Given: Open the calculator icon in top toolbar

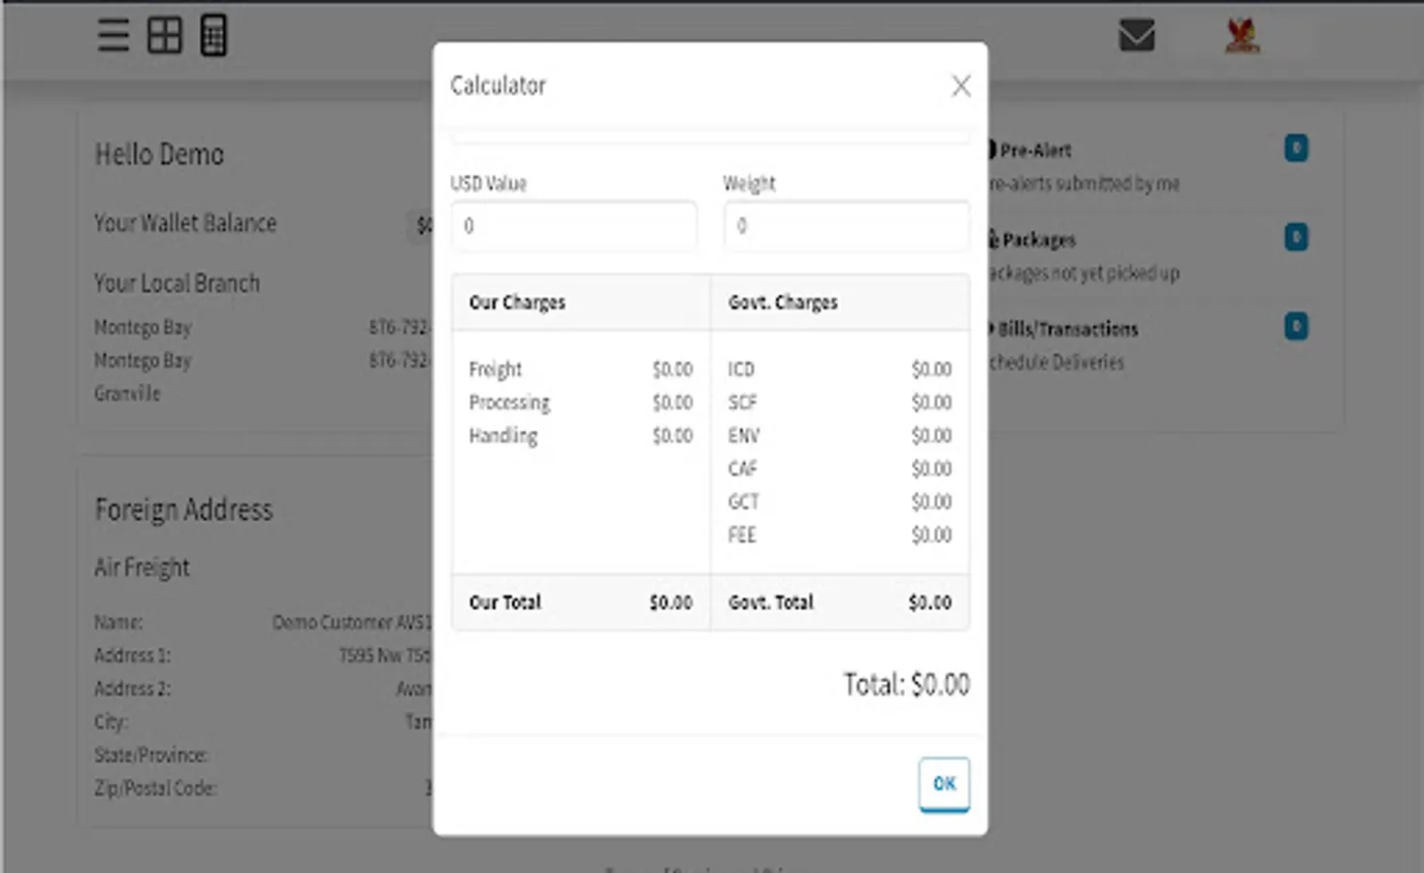Looking at the screenshot, I should pyautogui.click(x=211, y=35).
